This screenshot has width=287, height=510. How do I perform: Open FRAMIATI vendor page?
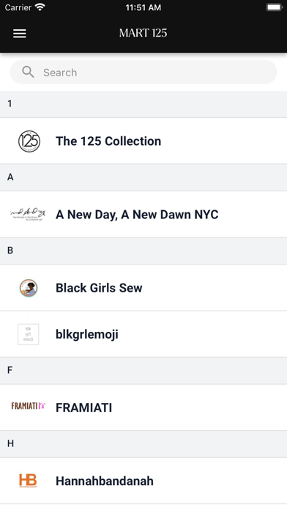click(143, 407)
